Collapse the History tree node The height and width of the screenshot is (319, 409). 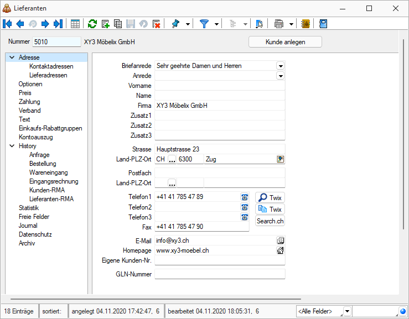point(12,146)
